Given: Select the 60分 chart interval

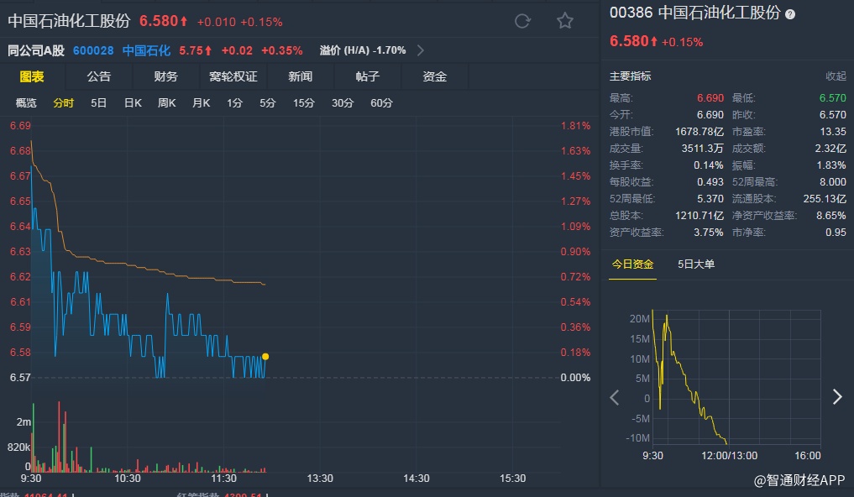Looking at the screenshot, I should click(381, 103).
